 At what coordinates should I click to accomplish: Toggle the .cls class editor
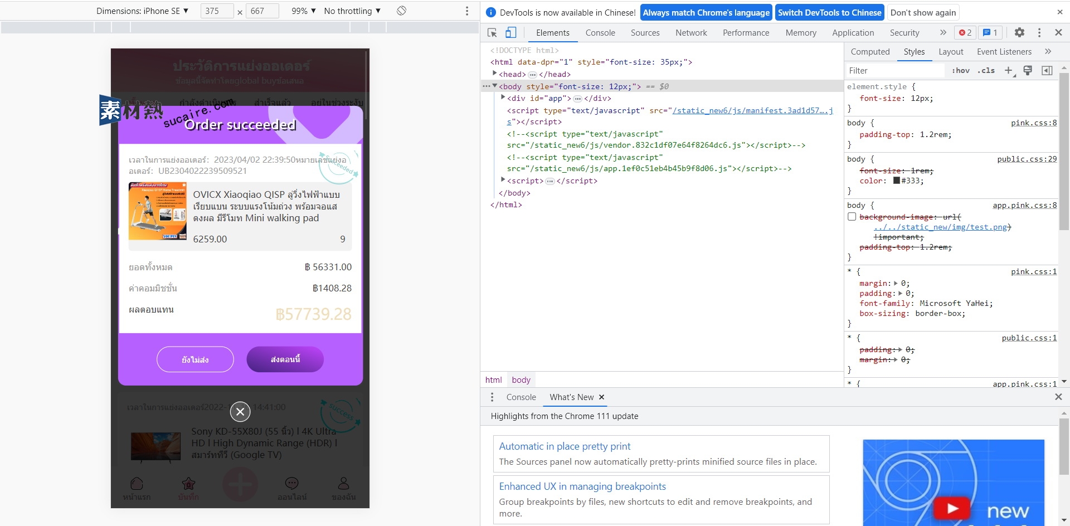click(986, 71)
